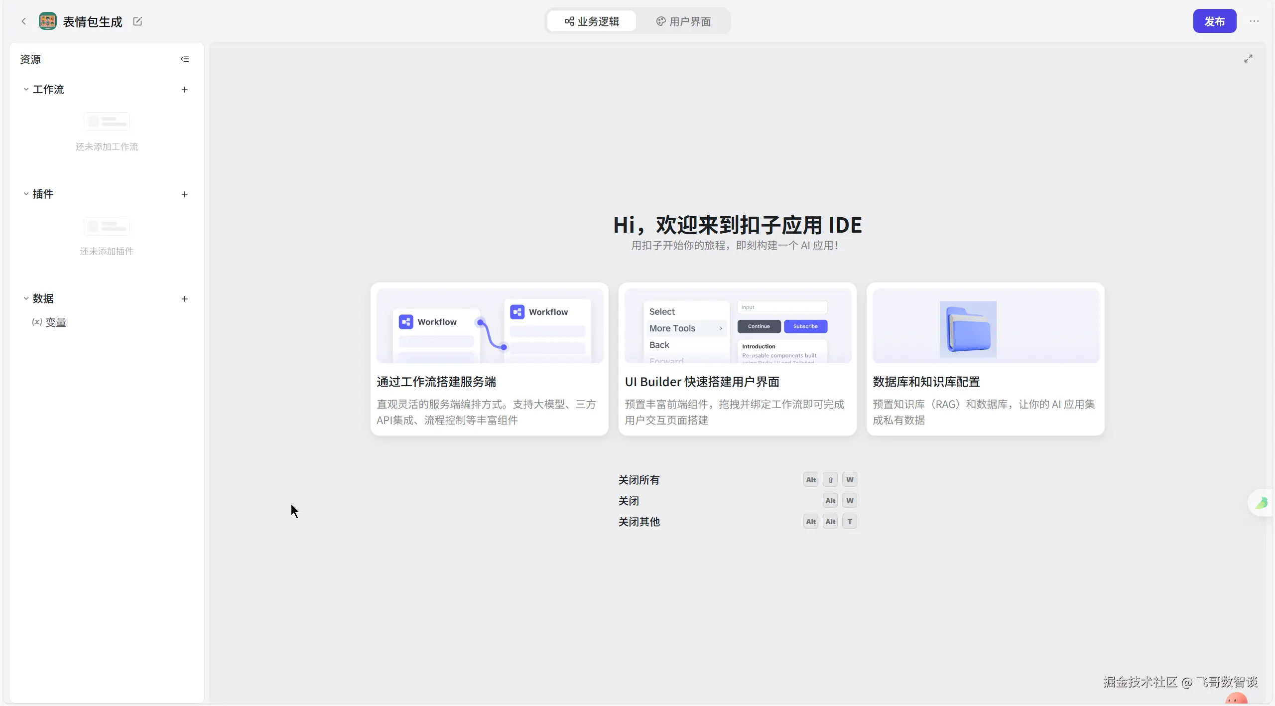Add a new workflow with plus icon
This screenshot has width=1275, height=706.
pyautogui.click(x=185, y=90)
